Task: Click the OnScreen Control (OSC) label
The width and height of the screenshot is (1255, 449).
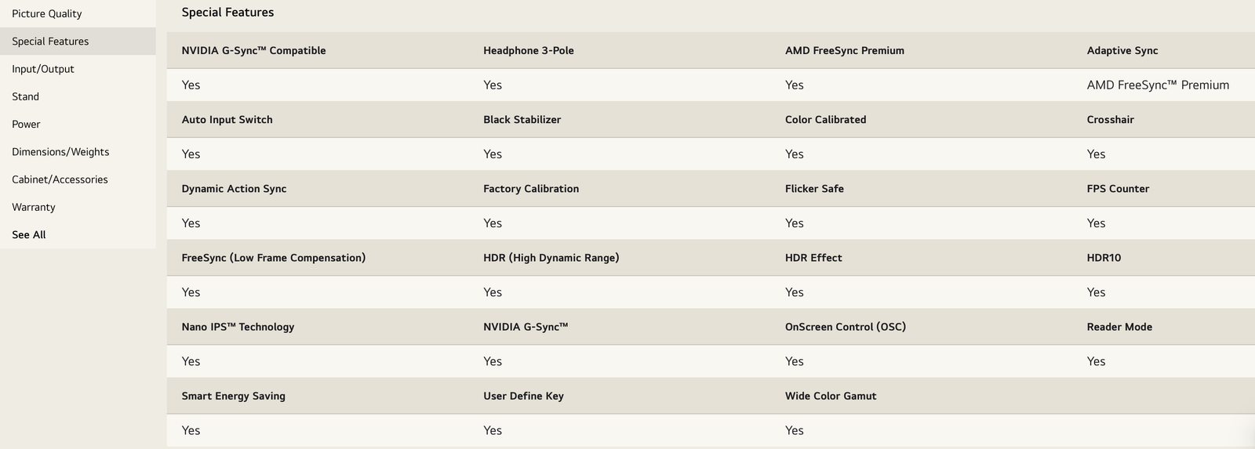Action: tap(846, 327)
